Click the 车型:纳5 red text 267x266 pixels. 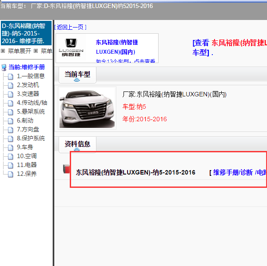134,107
